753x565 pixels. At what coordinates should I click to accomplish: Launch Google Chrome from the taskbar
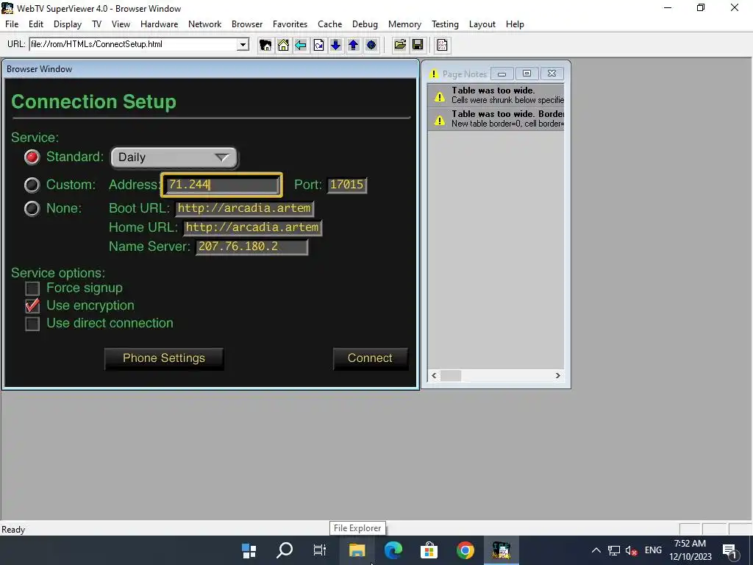click(465, 550)
